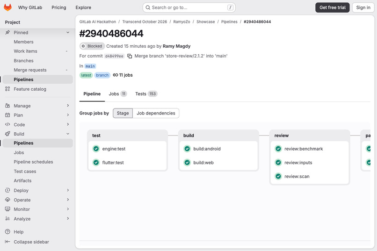
Task: Click the search magnifier icon
Action: 148,7
